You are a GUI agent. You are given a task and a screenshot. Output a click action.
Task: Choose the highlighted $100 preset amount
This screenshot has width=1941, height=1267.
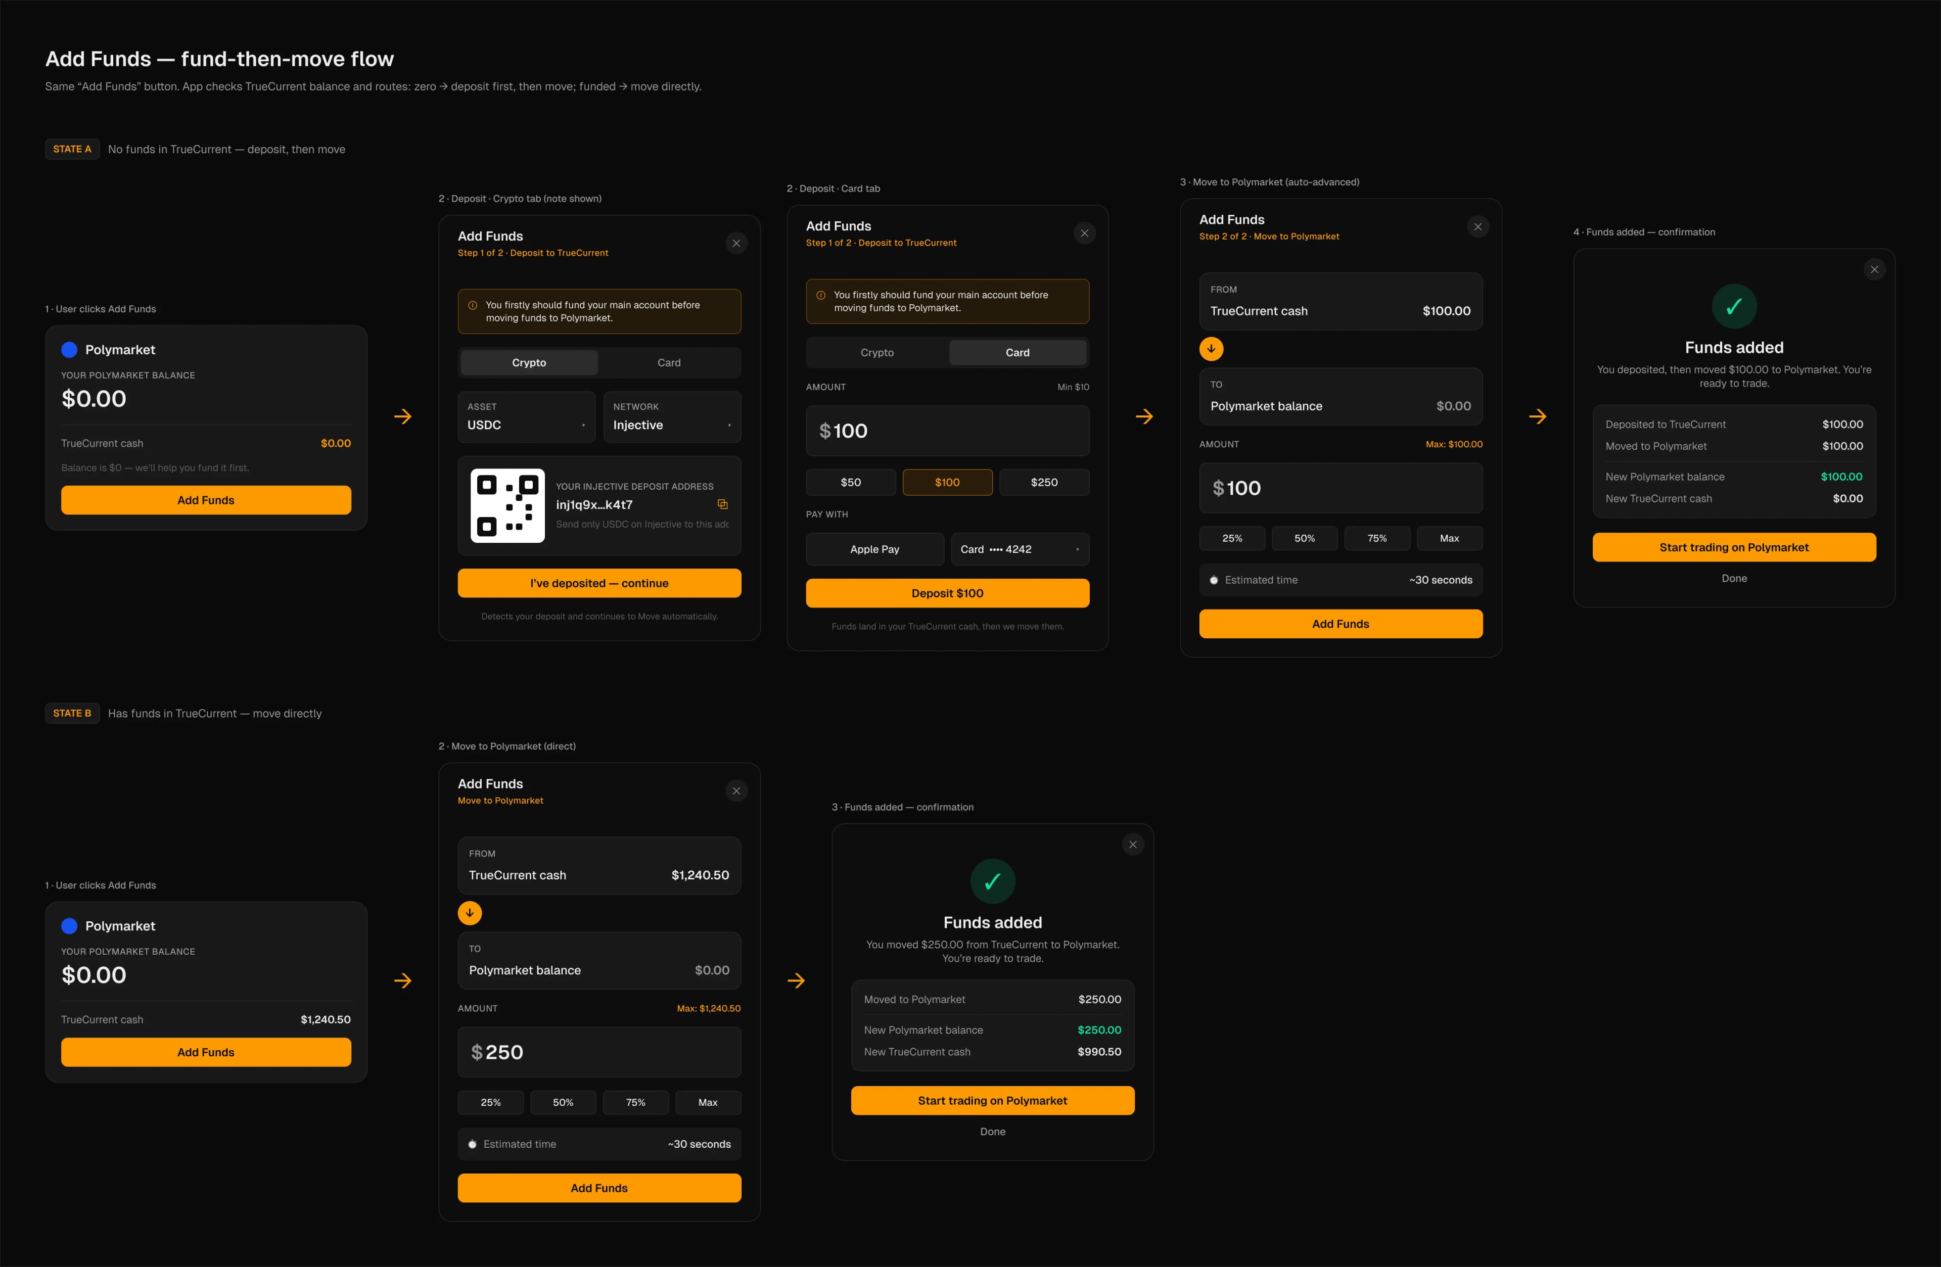point(948,483)
